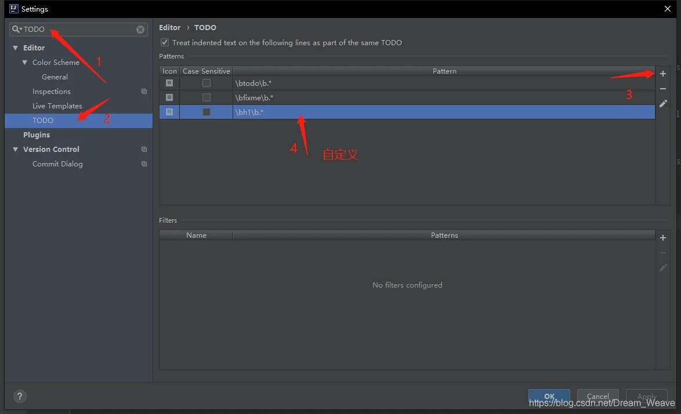The image size is (681, 414).
Task: Edit the selected pattern with pencil icon
Action: pos(663,103)
